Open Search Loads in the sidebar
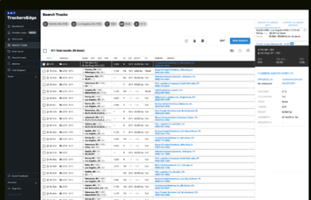Screen dimensions: 311x200 point(23,58)
